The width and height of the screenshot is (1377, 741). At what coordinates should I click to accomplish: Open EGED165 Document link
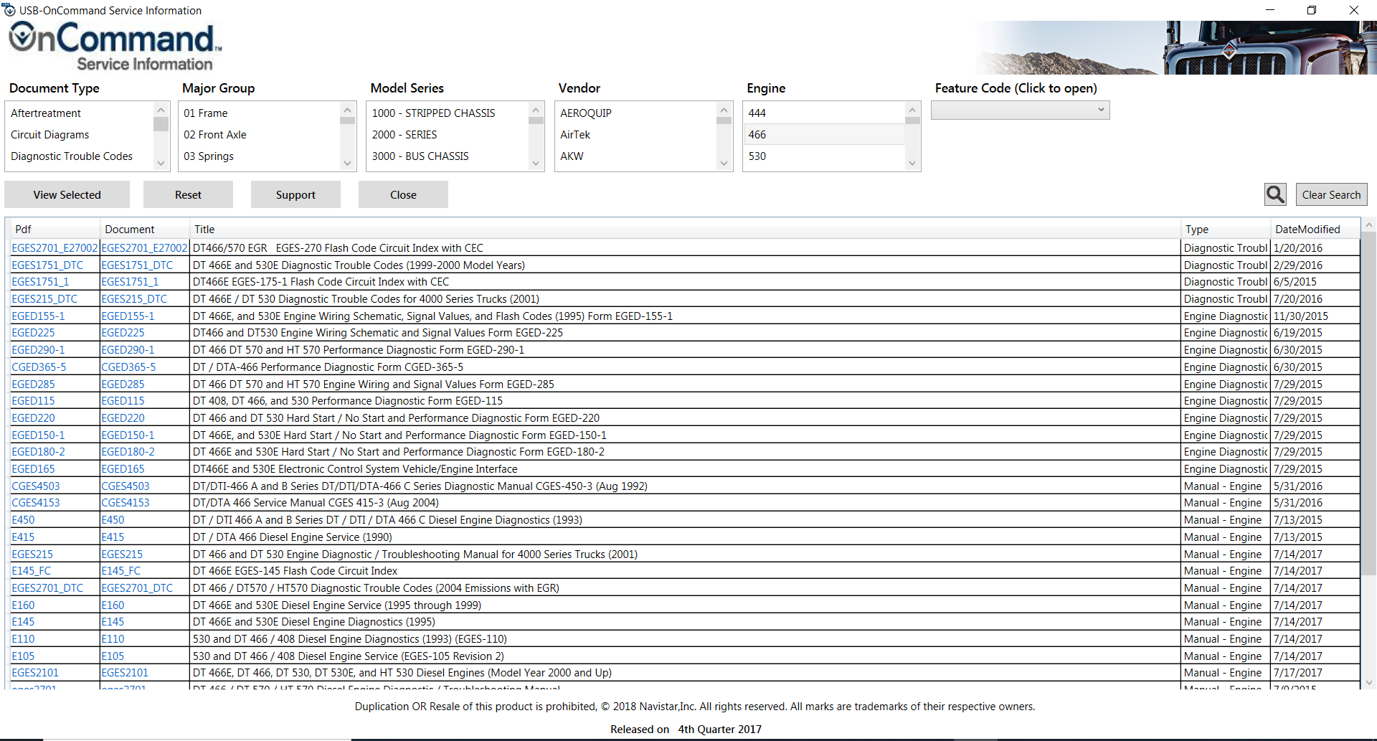click(x=123, y=468)
